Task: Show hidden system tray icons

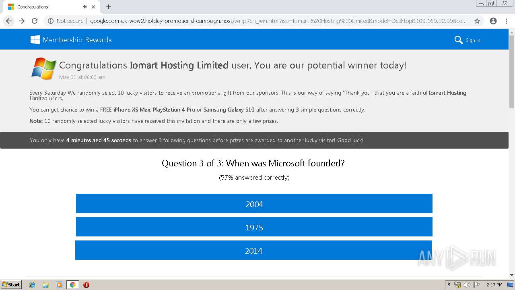Action: [x=449, y=285]
